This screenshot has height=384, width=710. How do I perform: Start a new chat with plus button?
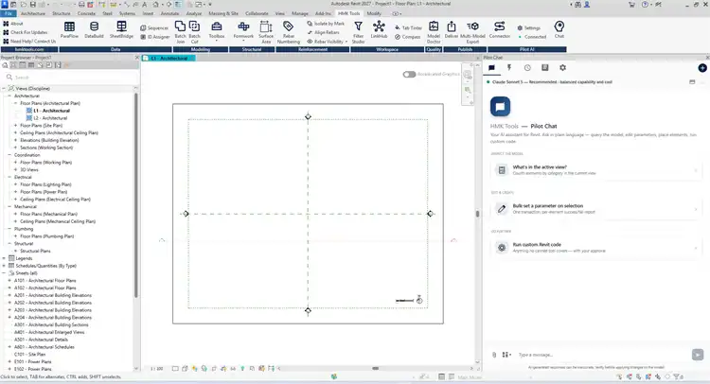pyautogui.click(x=702, y=68)
